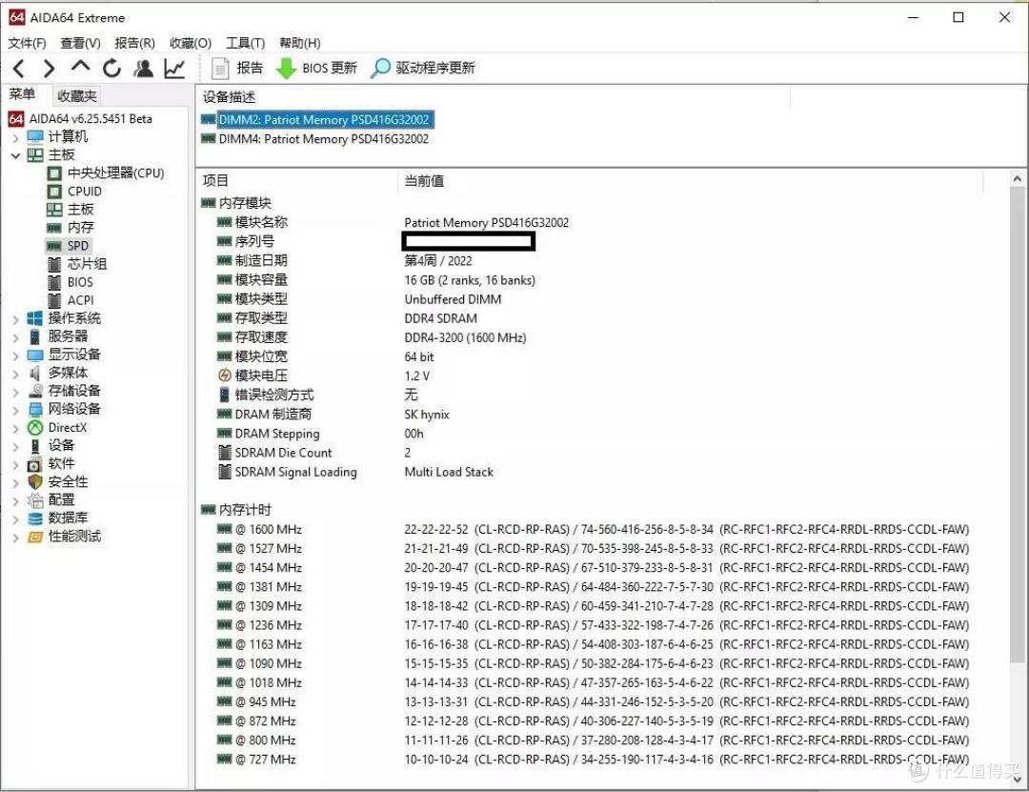Image resolution: width=1029 pixels, height=792 pixels.
Task: Click the 驱动程序更新 magnifier button
Action: pyautogui.click(x=423, y=69)
